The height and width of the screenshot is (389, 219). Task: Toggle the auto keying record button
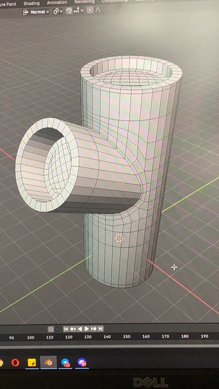pyautogui.click(x=51, y=329)
